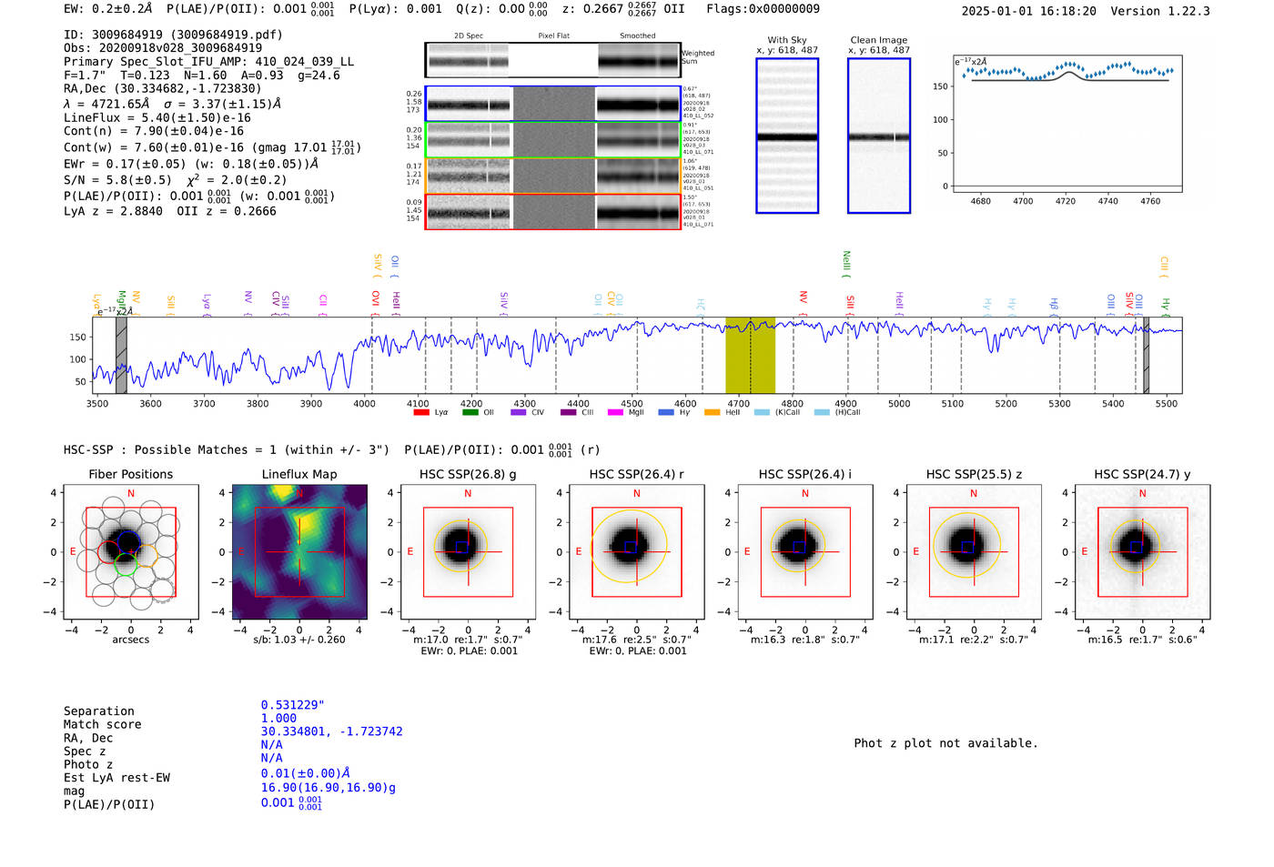Screen dimensions: 1274x867
Task: Click the arcsecs axis label under Fiber Positions
Action: [x=131, y=640]
